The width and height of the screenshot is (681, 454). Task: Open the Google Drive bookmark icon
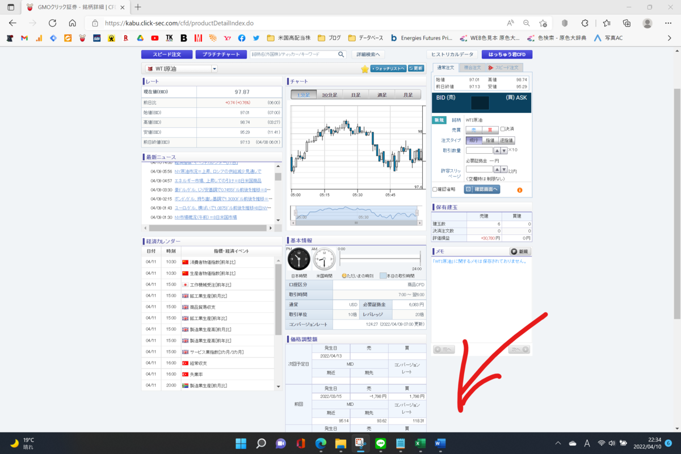(140, 39)
